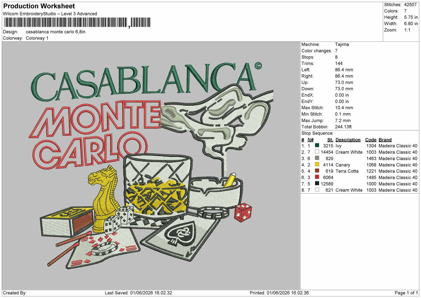Select the "Brand" column header

pyautogui.click(x=385, y=140)
